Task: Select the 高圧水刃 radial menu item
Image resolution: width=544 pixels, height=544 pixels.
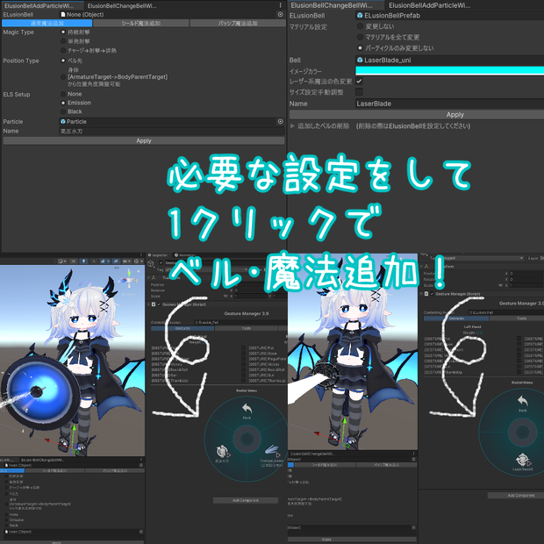Action: click(x=222, y=454)
